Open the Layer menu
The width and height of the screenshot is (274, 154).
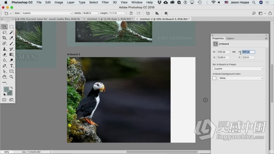point(71,2)
